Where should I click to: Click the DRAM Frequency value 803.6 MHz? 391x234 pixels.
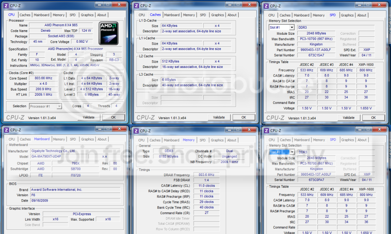207,175
